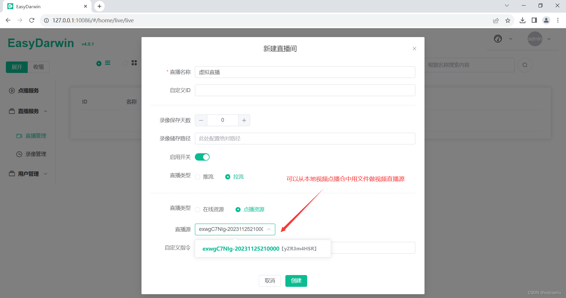Image resolution: width=566 pixels, height=298 pixels.
Task: Switch to list view layout icon
Action: click(x=108, y=63)
